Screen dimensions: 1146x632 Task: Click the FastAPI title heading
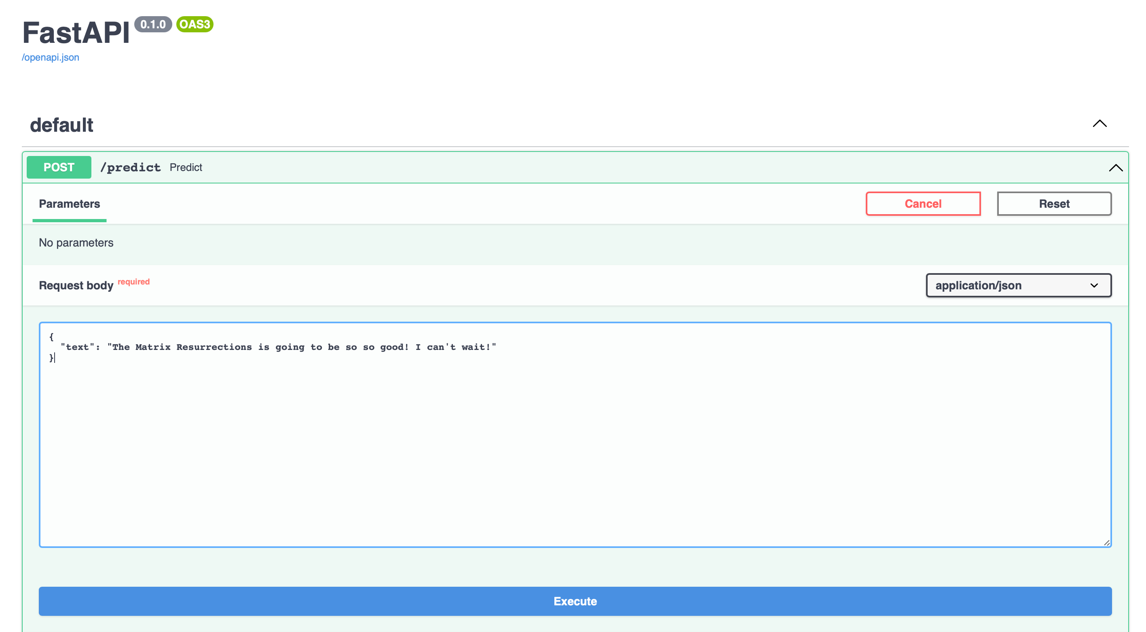(76, 33)
